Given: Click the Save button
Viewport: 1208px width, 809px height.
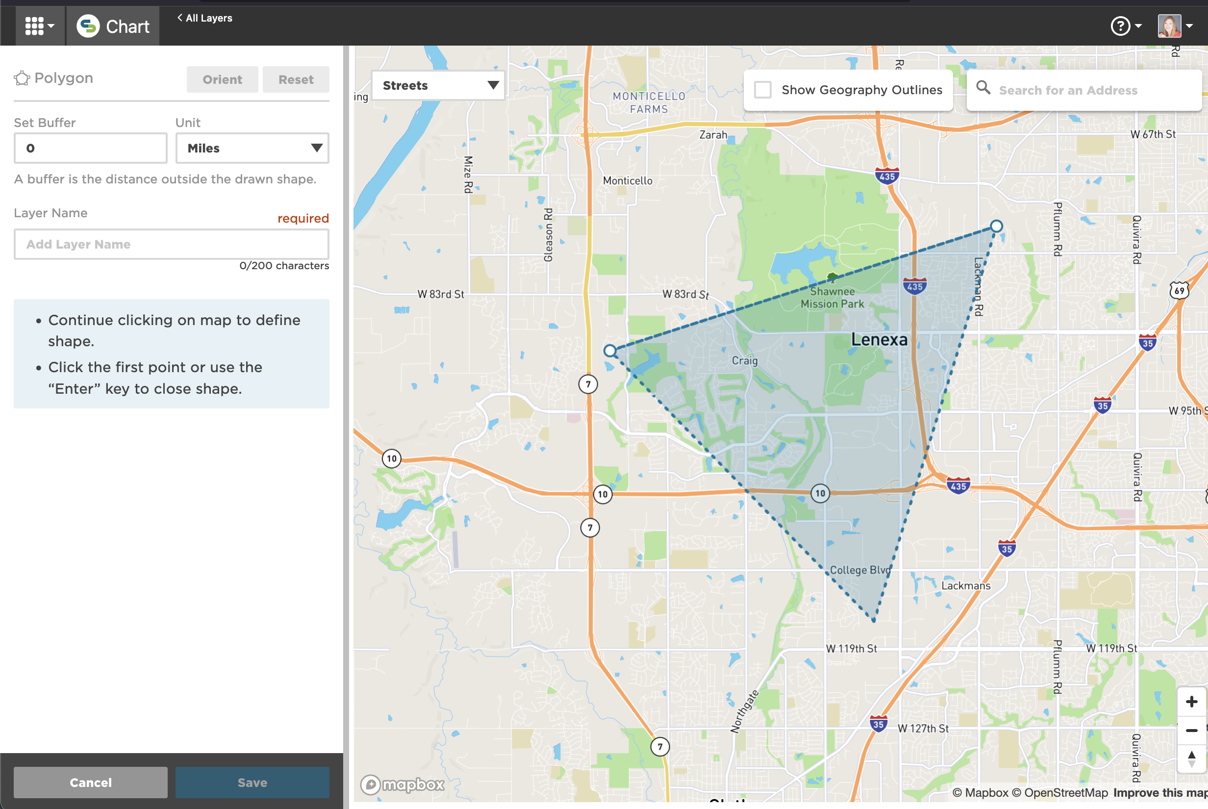Looking at the screenshot, I should 252,782.
